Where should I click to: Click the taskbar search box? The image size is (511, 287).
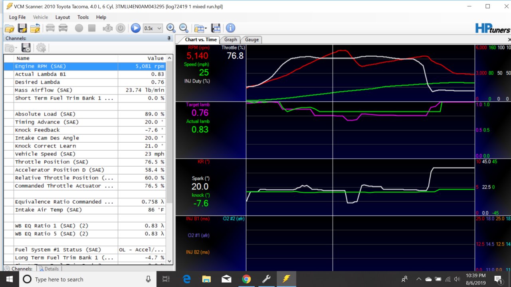coord(88,279)
